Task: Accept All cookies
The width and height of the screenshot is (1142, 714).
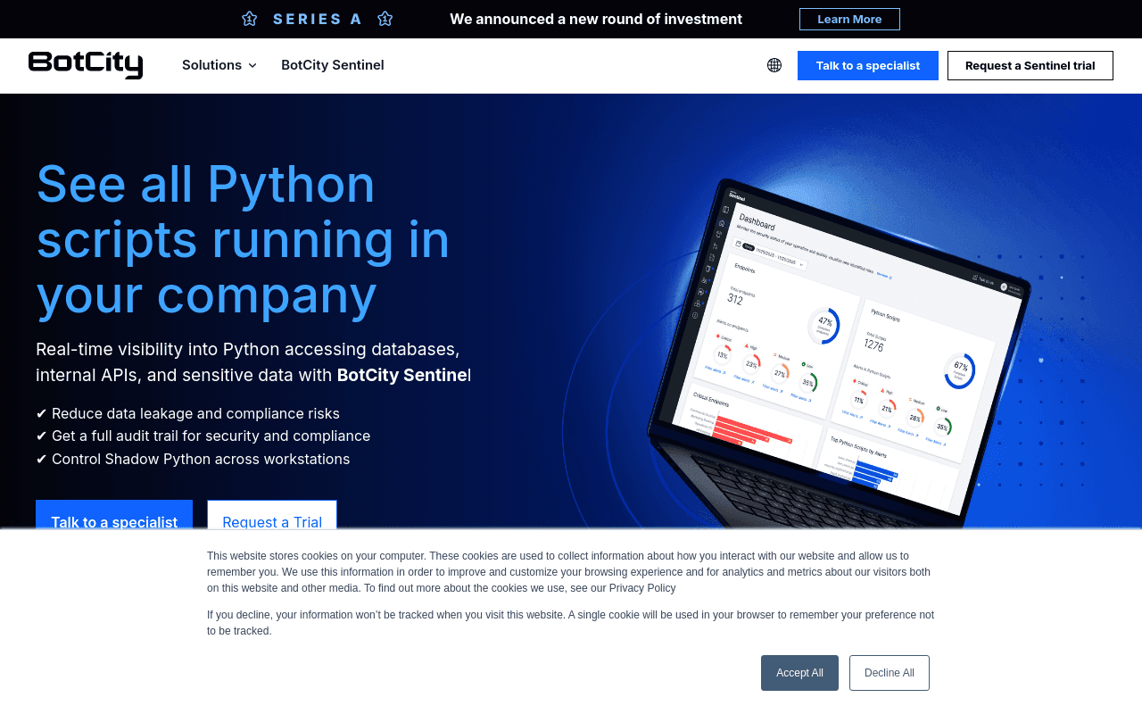Action: click(799, 673)
